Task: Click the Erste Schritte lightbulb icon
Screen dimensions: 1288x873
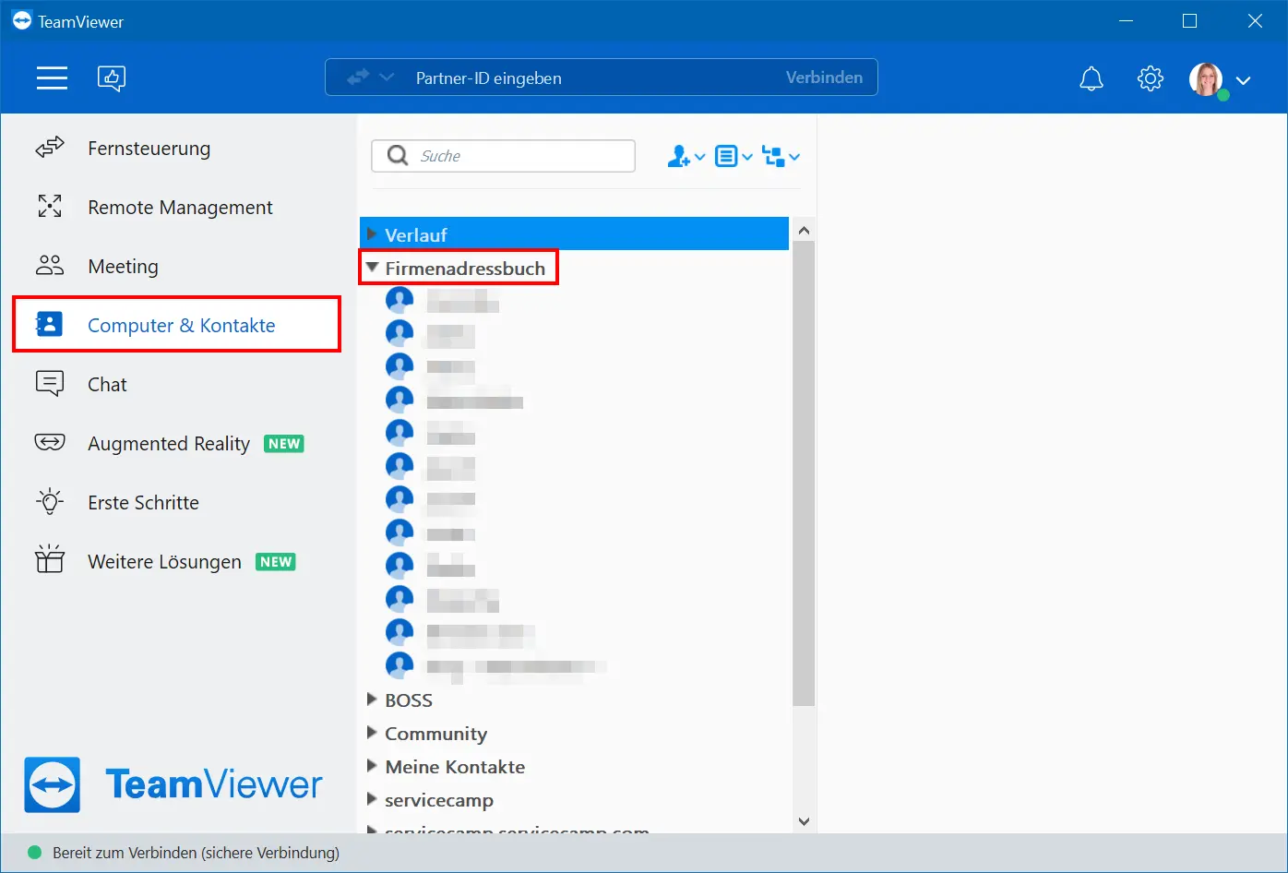Action: (x=50, y=502)
